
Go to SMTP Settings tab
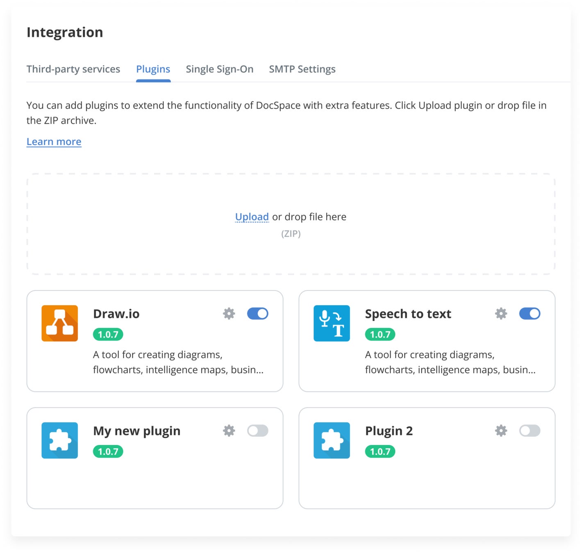pos(302,69)
